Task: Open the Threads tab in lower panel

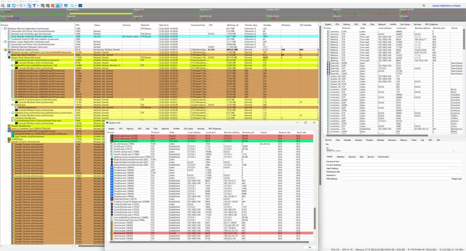Action: click(369, 140)
